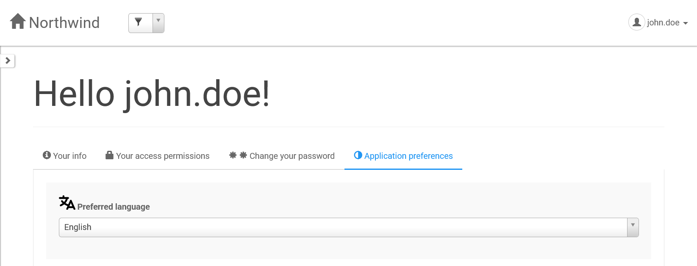Click the funnel filter icon
697x266 pixels.
[x=138, y=22]
